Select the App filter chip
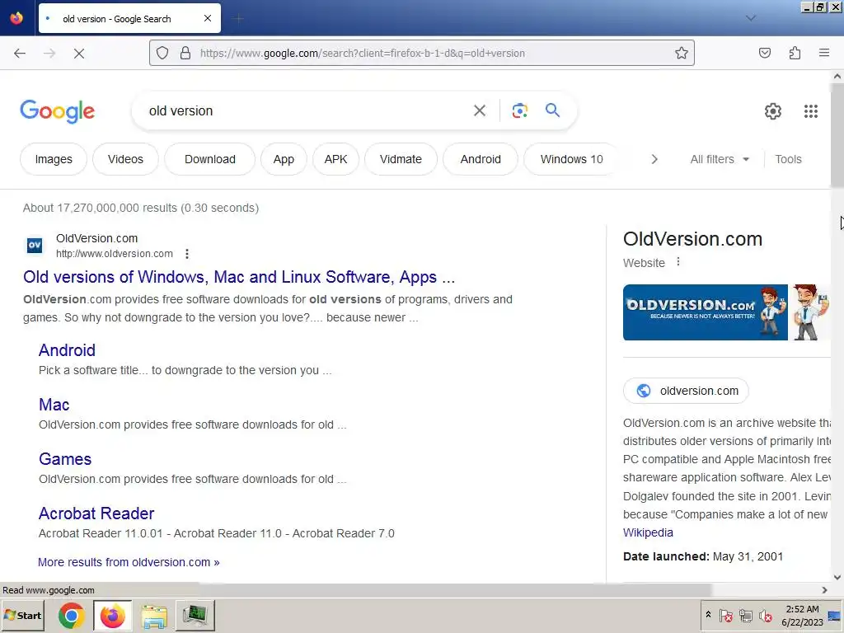Viewport: 844px width, 633px height. click(284, 159)
